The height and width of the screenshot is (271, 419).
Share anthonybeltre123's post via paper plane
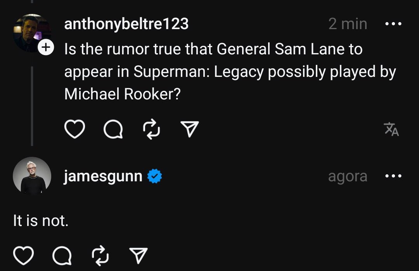(190, 129)
